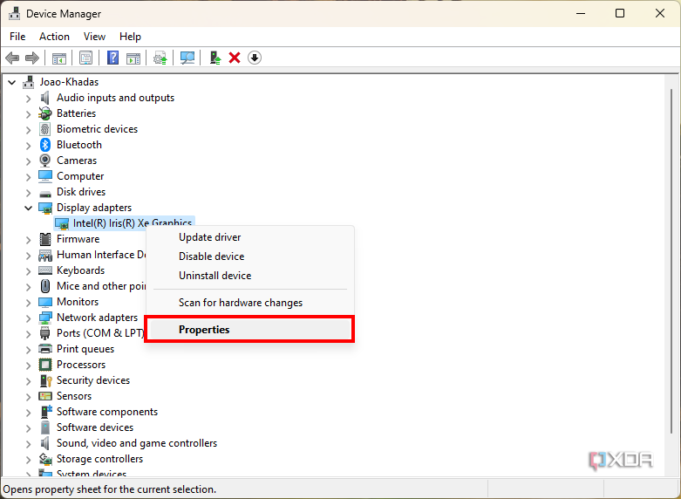Click the Sensors category icon

tap(45, 396)
